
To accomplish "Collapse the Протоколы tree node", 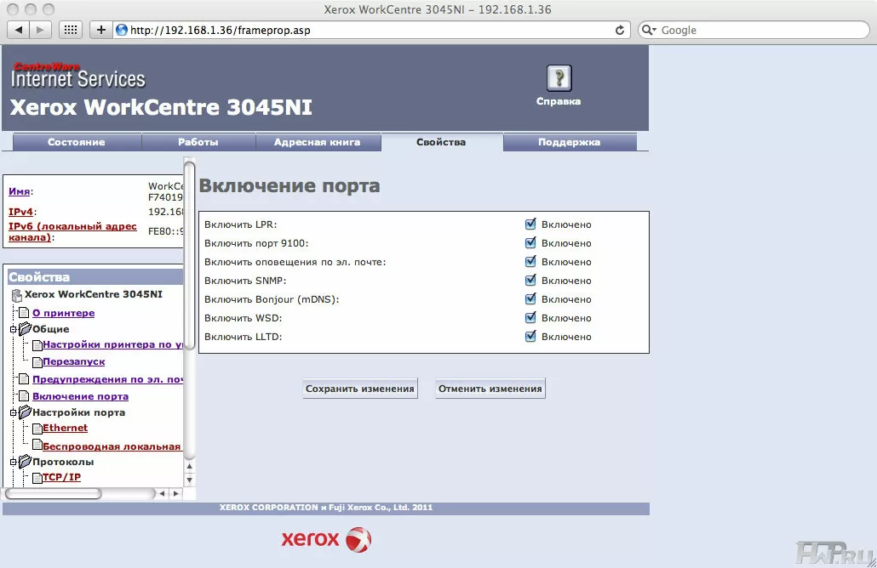I will pyautogui.click(x=13, y=462).
